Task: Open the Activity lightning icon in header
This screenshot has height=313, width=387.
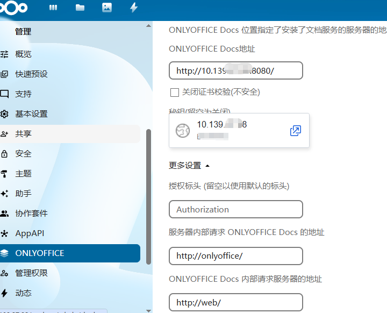Action: (x=134, y=8)
